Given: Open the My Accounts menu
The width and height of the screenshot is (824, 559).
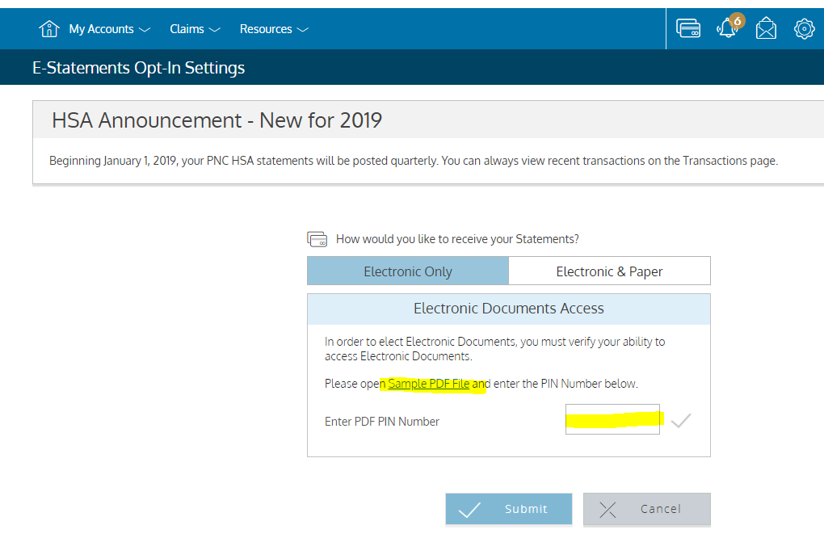Looking at the screenshot, I should (x=101, y=29).
